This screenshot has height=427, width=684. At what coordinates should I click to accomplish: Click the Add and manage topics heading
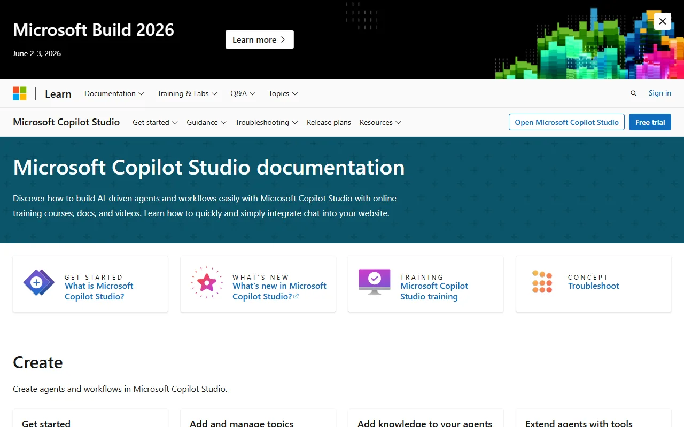coord(242,423)
